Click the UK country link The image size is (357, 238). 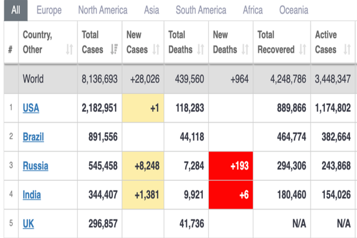click(28, 224)
